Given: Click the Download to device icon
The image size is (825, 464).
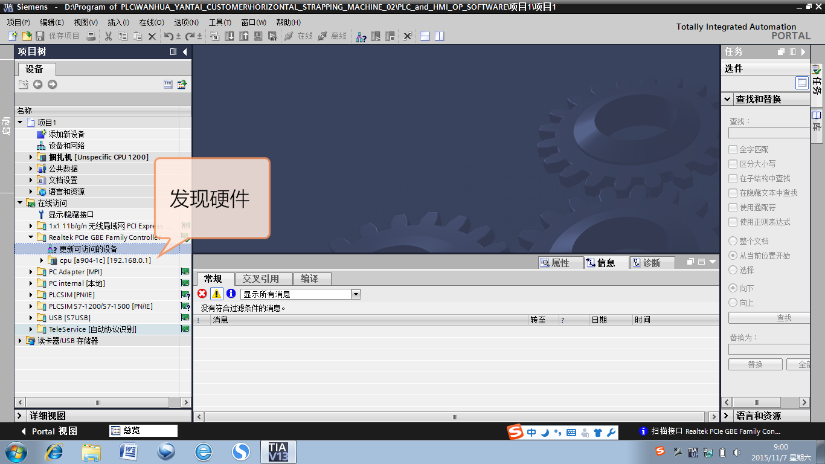Looking at the screenshot, I should point(230,36).
